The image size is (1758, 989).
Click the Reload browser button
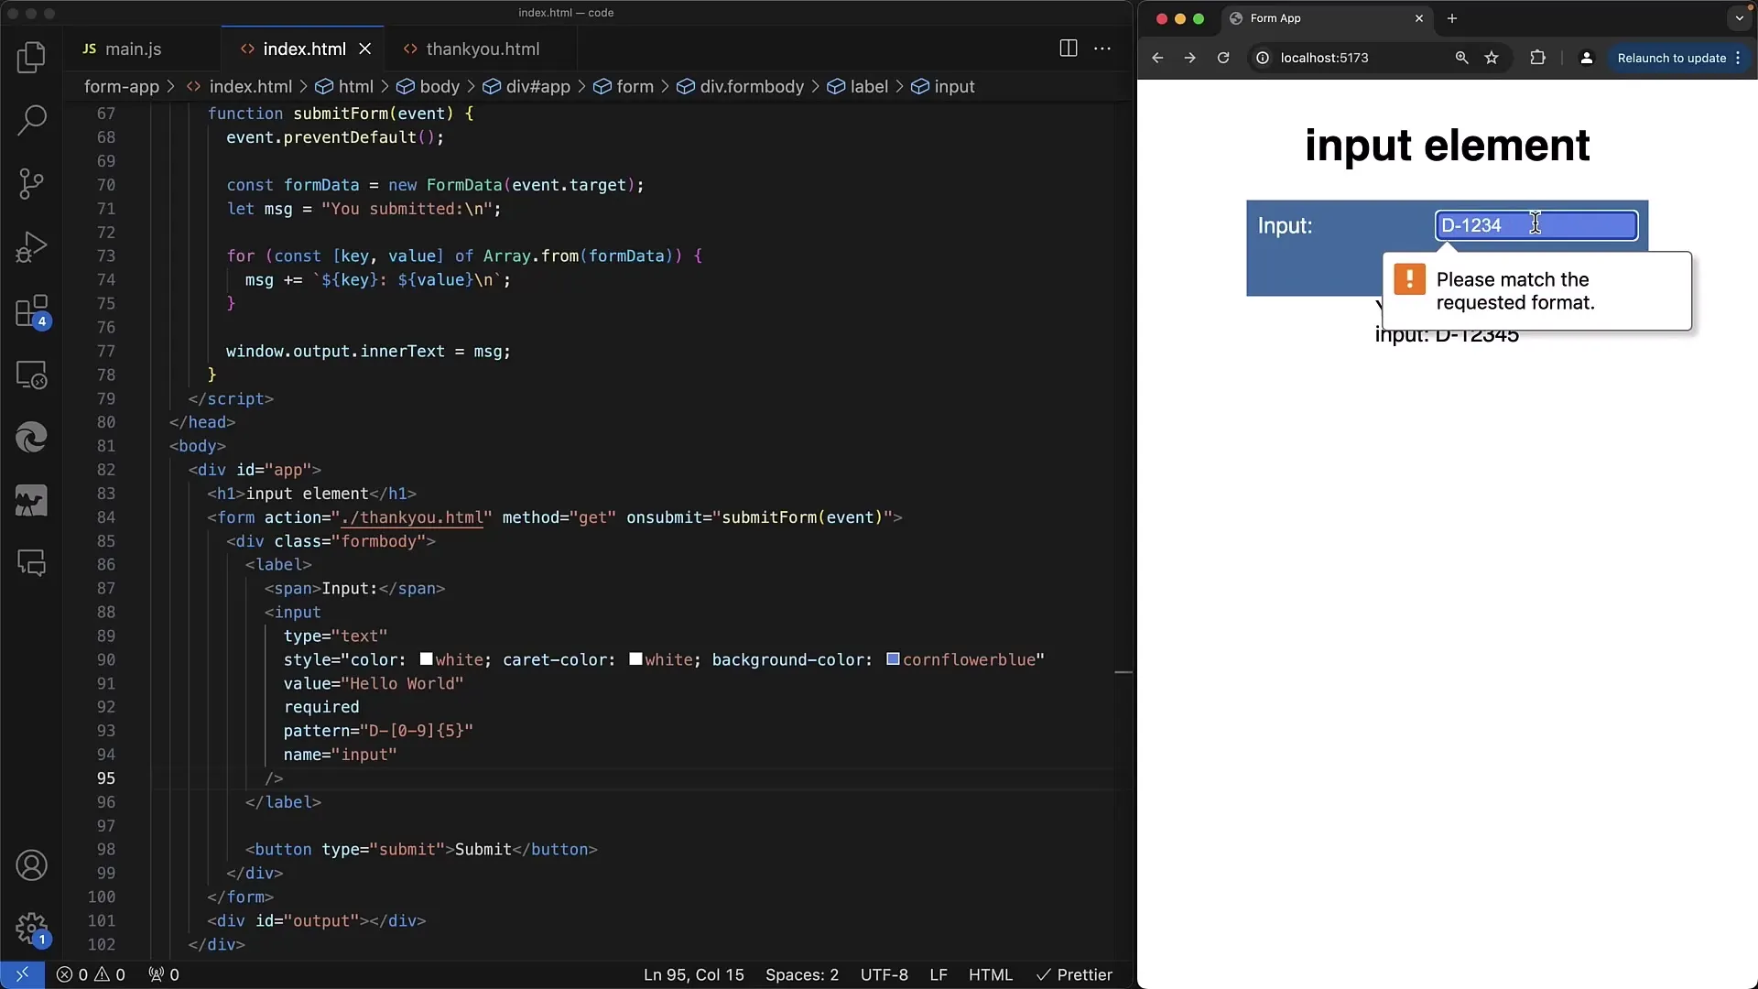pyautogui.click(x=1222, y=58)
